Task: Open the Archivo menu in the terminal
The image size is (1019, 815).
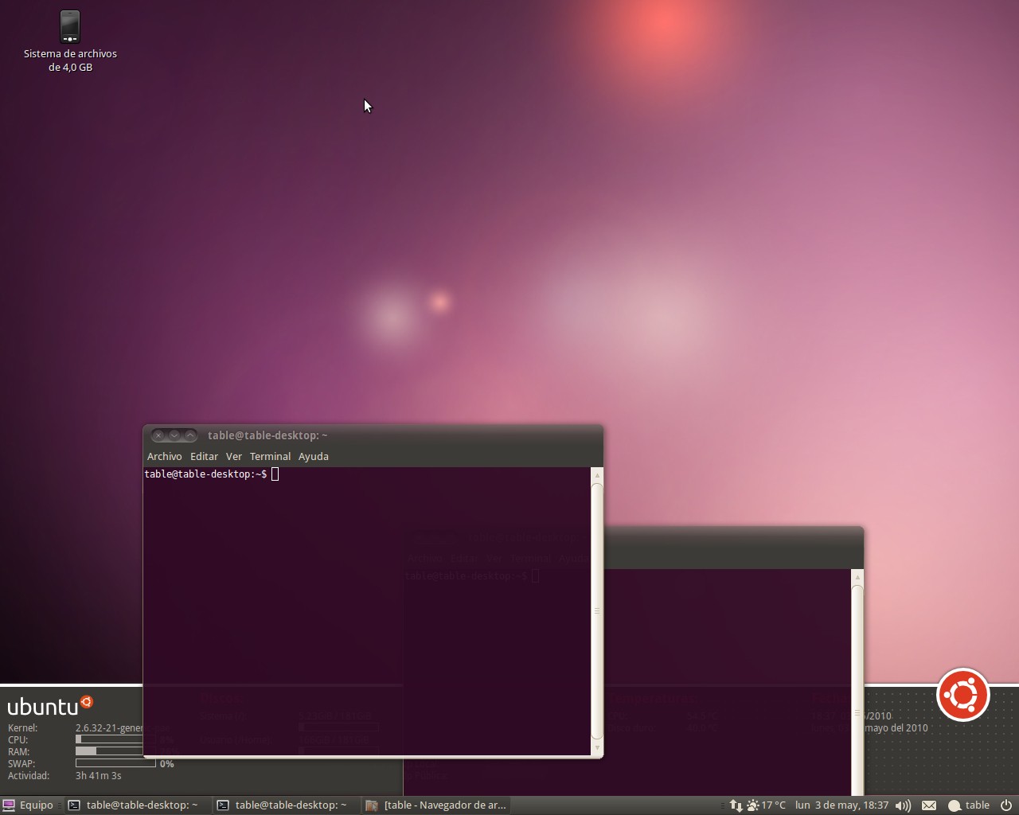Action: click(164, 456)
